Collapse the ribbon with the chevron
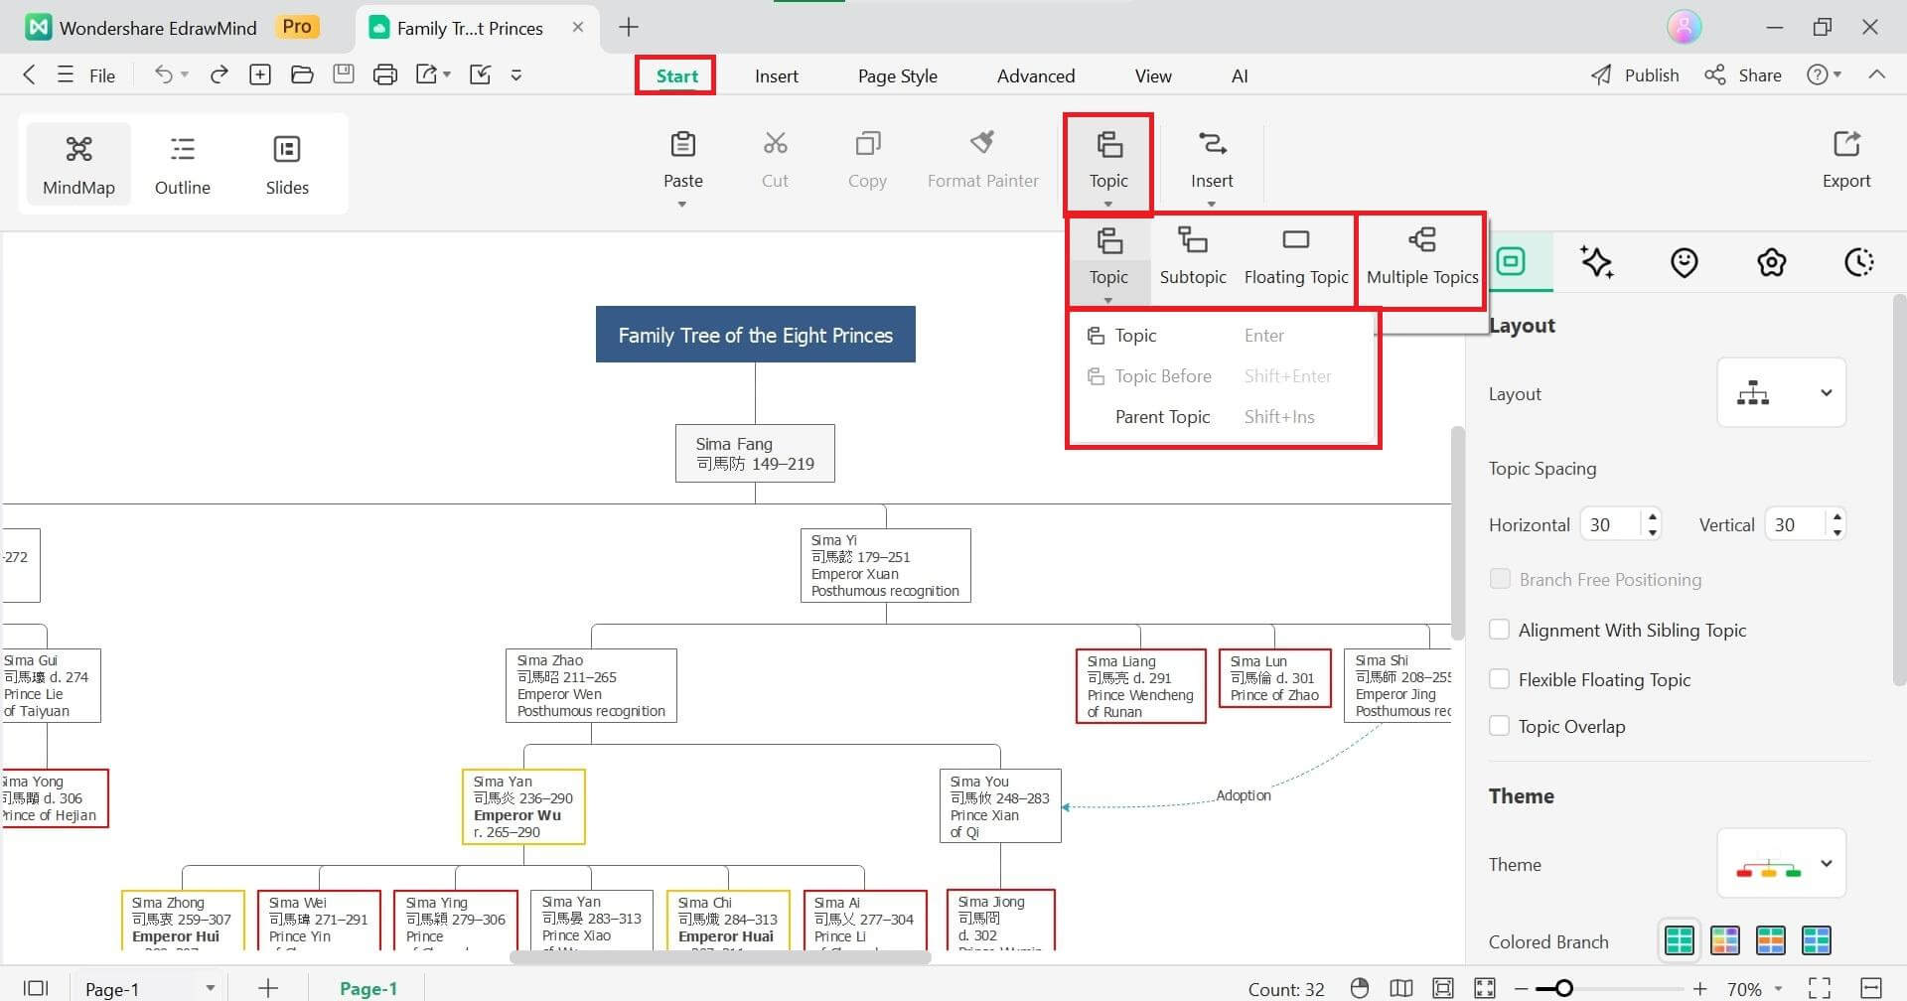The width and height of the screenshot is (1907, 1001). pyautogui.click(x=1876, y=74)
